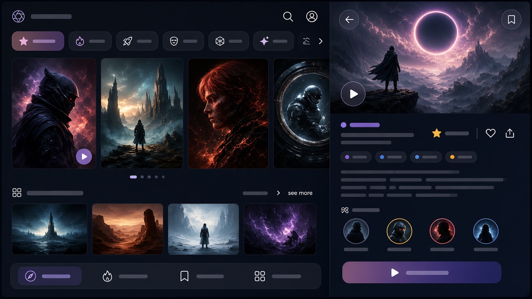
Task: Select the sparkle category chip
Action: point(273,41)
